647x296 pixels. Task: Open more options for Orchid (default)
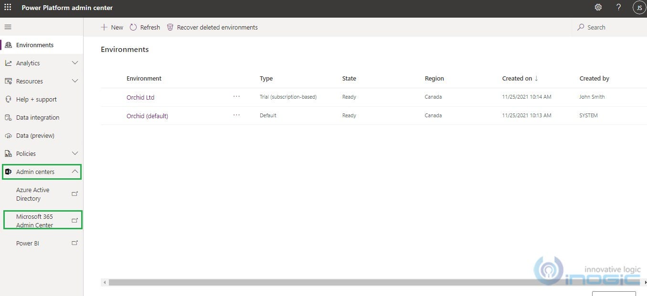coord(237,115)
